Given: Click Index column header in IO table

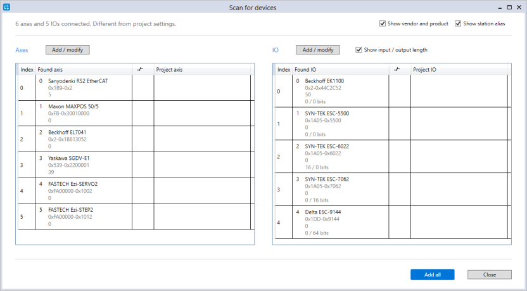Looking at the screenshot, I should [x=284, y=70].
